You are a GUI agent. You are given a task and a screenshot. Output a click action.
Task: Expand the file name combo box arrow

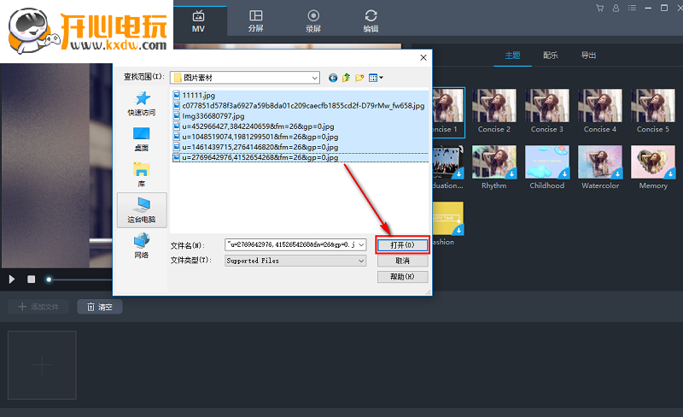tap(361, 244)
